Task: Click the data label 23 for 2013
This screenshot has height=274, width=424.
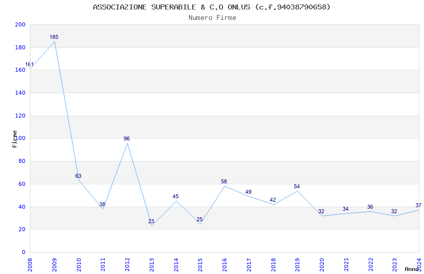Action: click(x=151, y=221)
